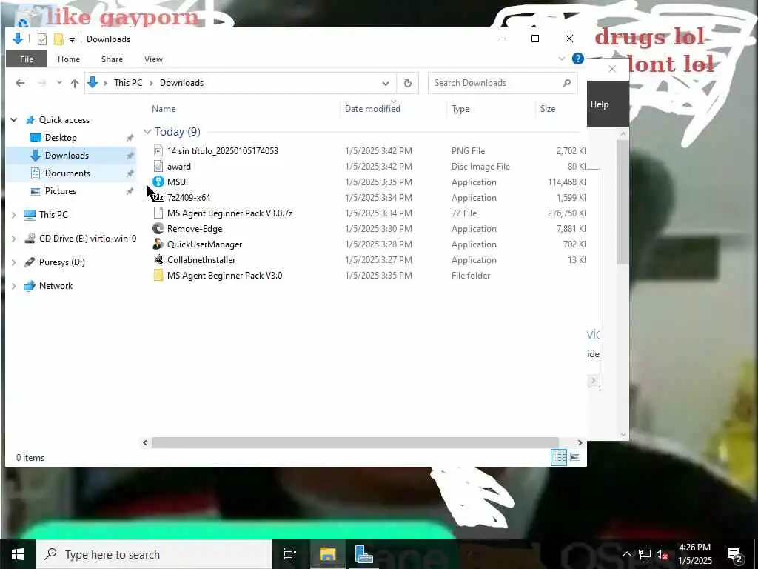
Task: Close the background window's panel with X
Action: [612, 69]
